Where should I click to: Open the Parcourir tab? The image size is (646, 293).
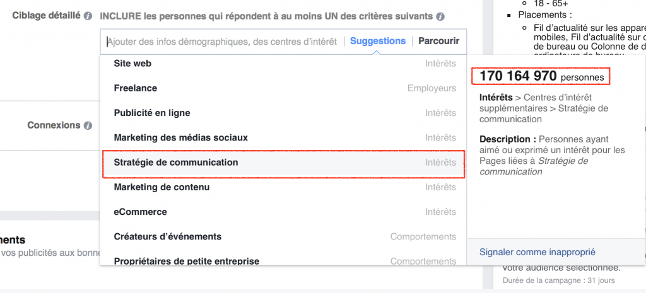438,41
